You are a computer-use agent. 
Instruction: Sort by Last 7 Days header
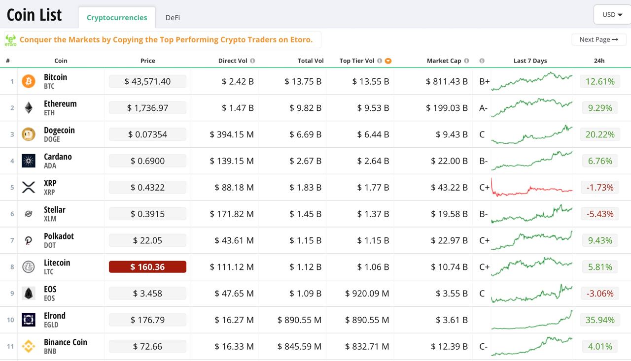(x=530, y=61)
